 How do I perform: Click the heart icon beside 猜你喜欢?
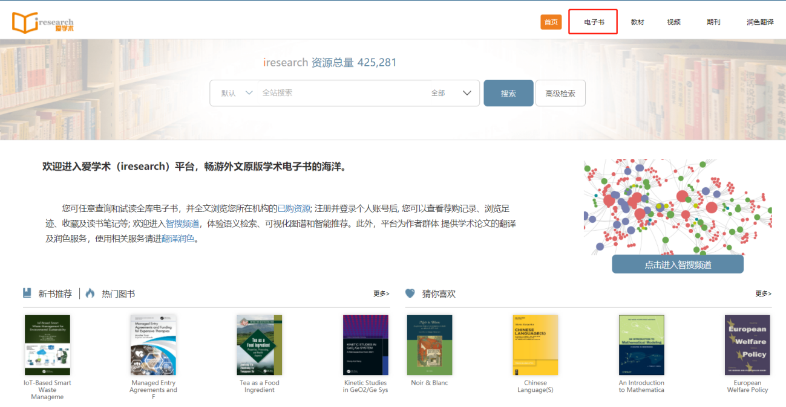[410, 293]
